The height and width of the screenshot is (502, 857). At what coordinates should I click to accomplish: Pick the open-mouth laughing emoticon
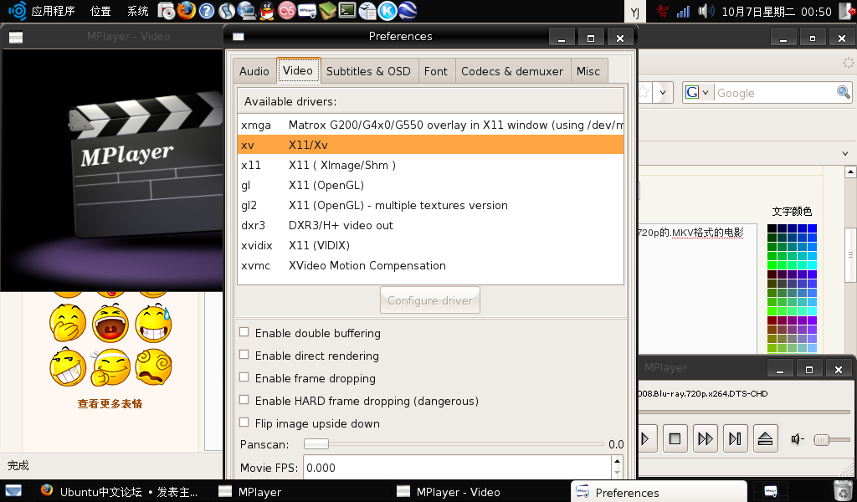point(110,323)
